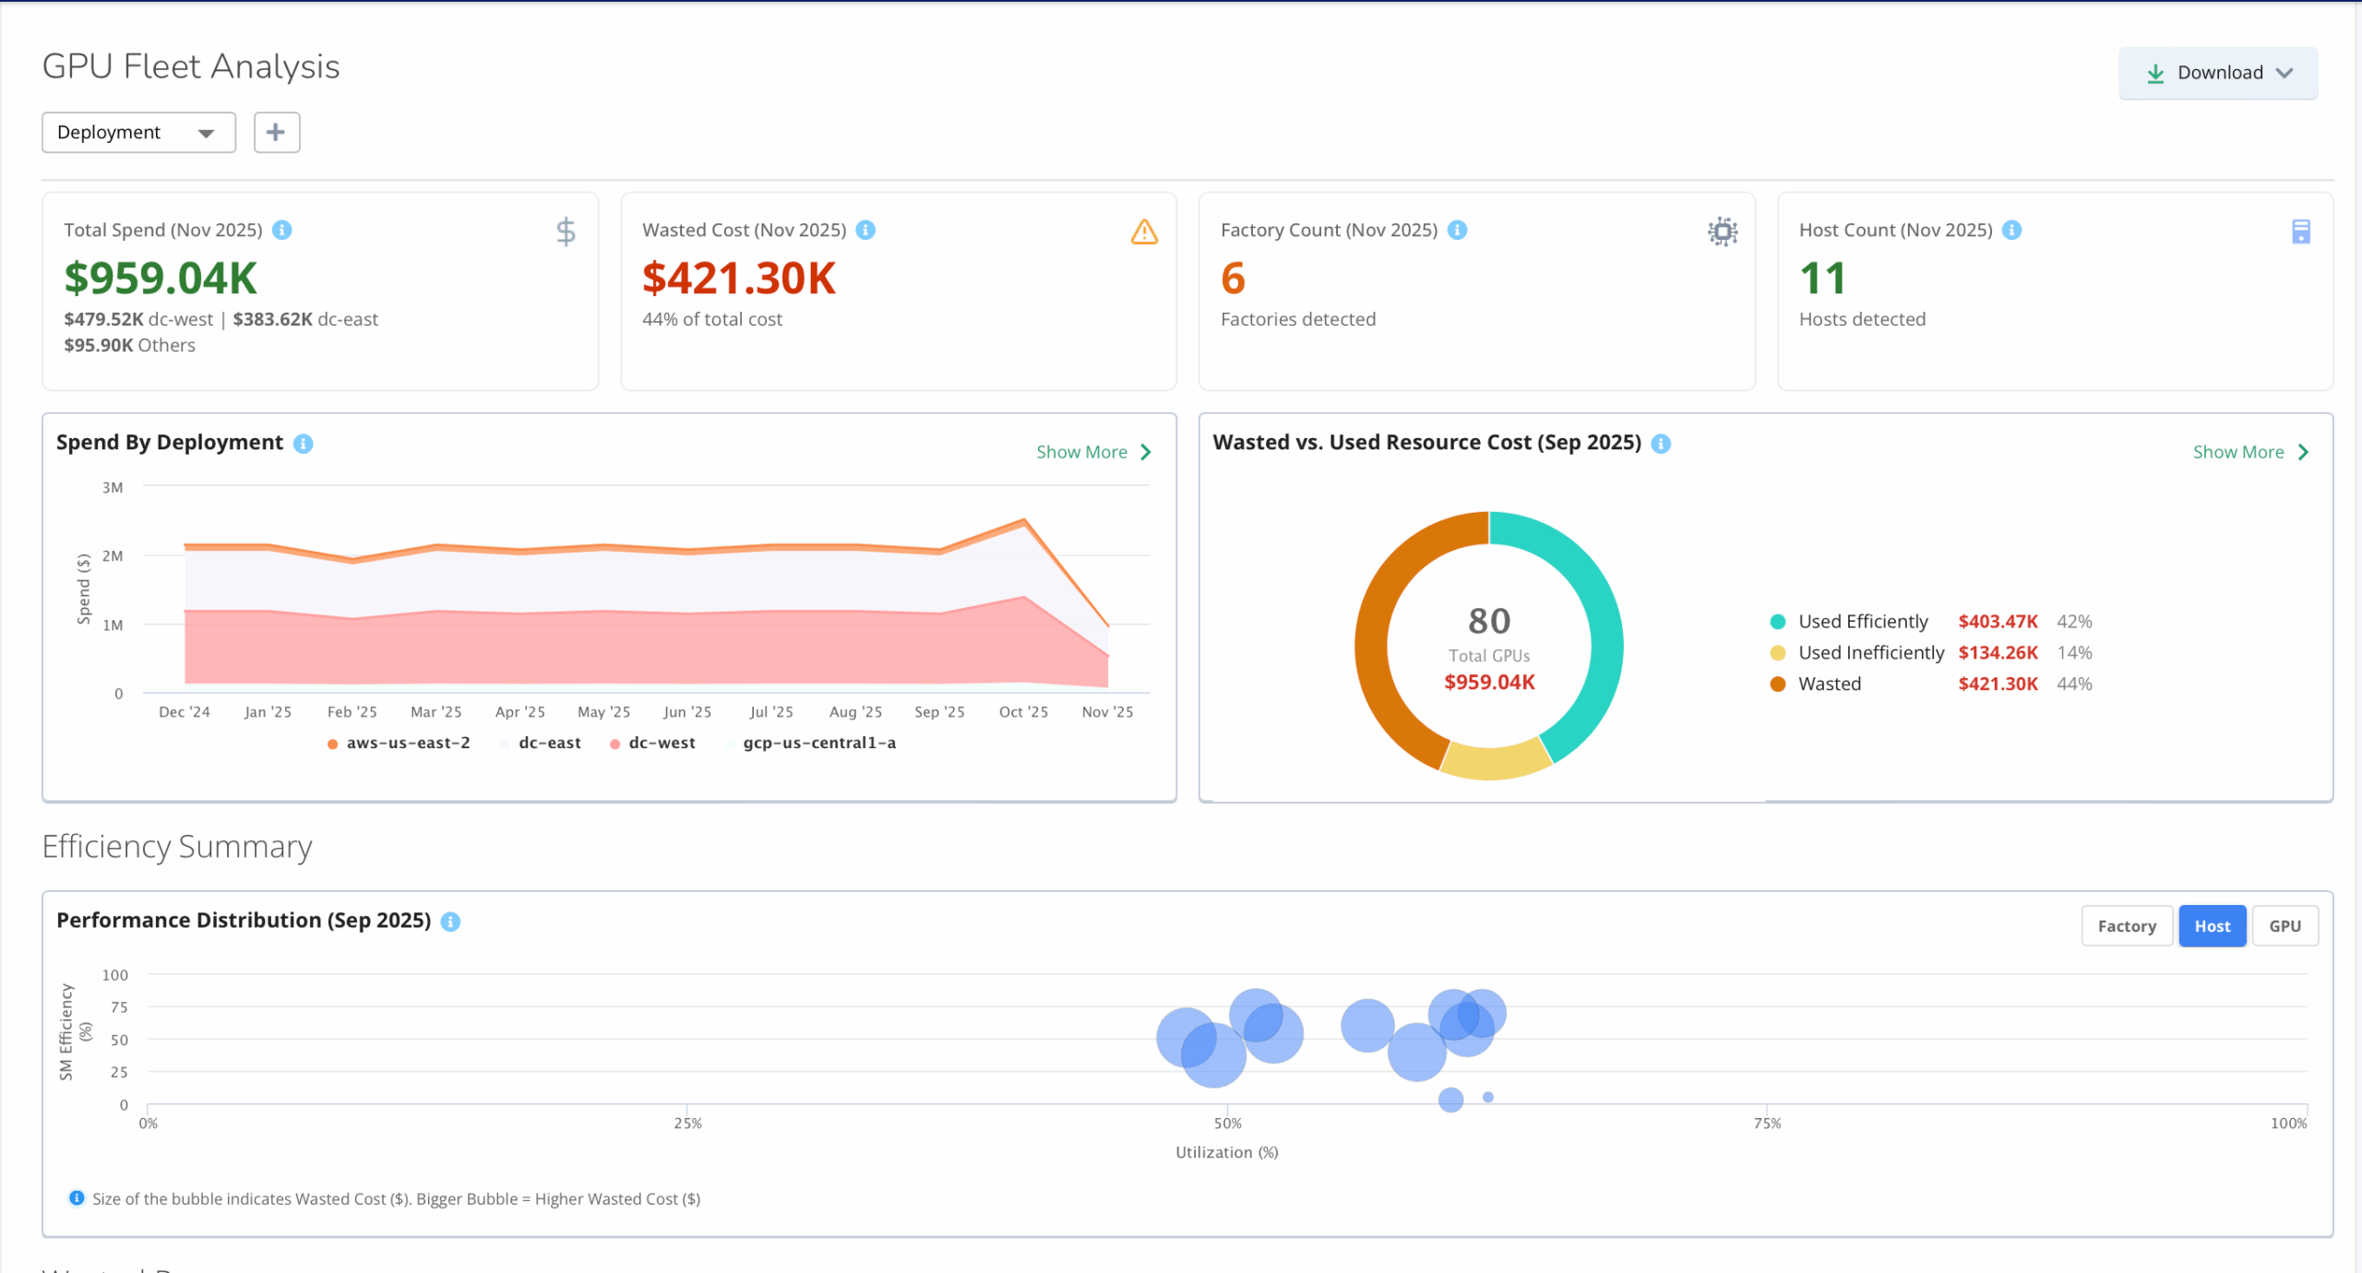Click the plus button to add filter
This screenshot has width=2362, height=1273.
[x=276, y=133]
